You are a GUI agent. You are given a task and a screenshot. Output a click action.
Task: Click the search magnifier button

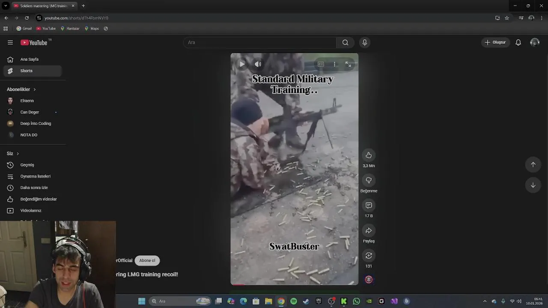(x=345, y=42)
